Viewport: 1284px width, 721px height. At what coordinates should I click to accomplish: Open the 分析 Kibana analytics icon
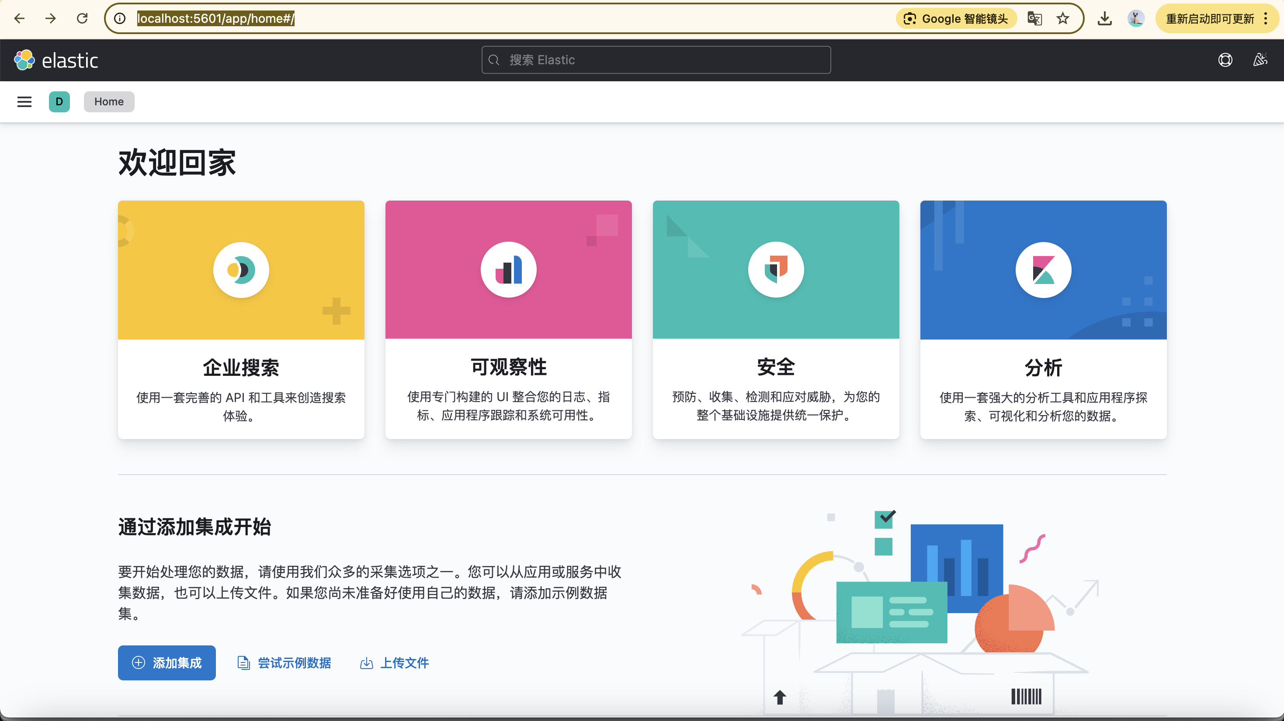pos(1043,270)
